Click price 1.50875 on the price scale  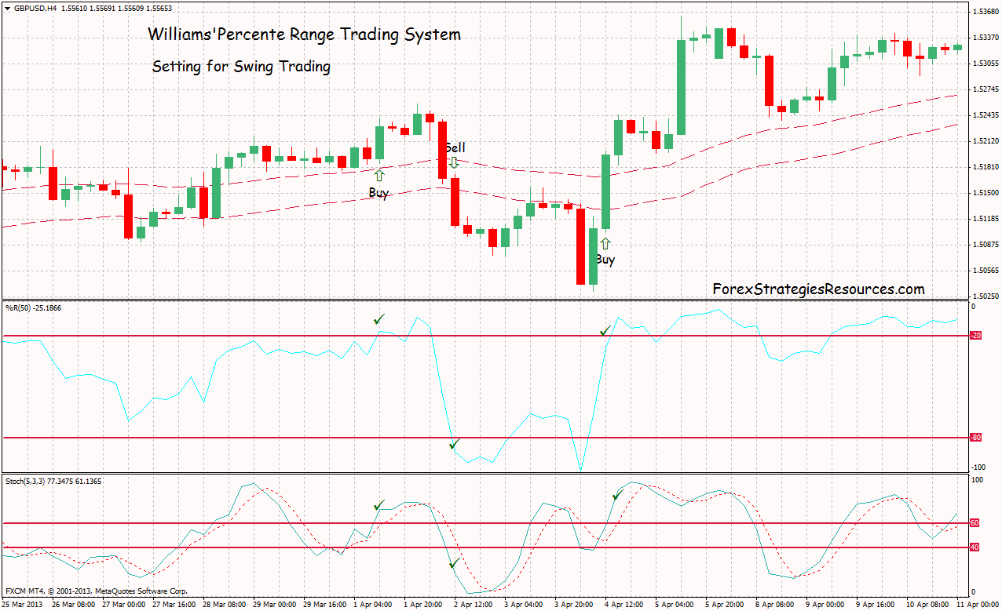(985, 245)
